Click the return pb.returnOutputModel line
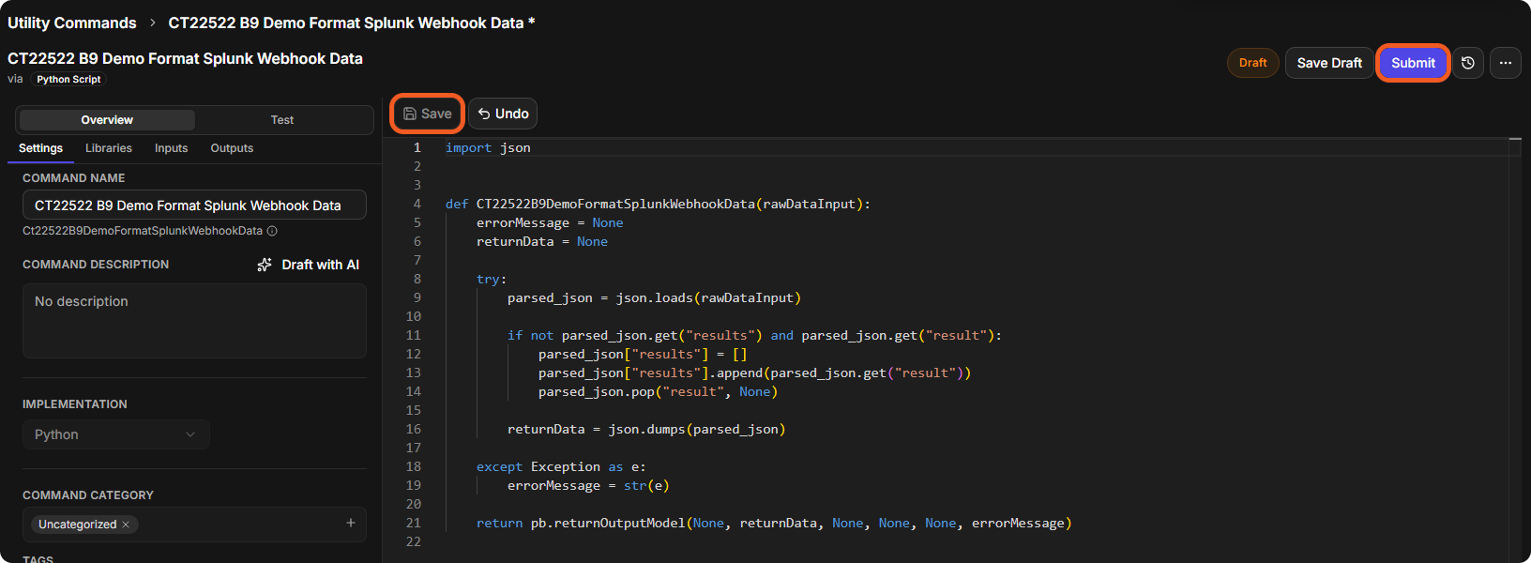This screenshot has height=563, width=1531. click(774, 523)
